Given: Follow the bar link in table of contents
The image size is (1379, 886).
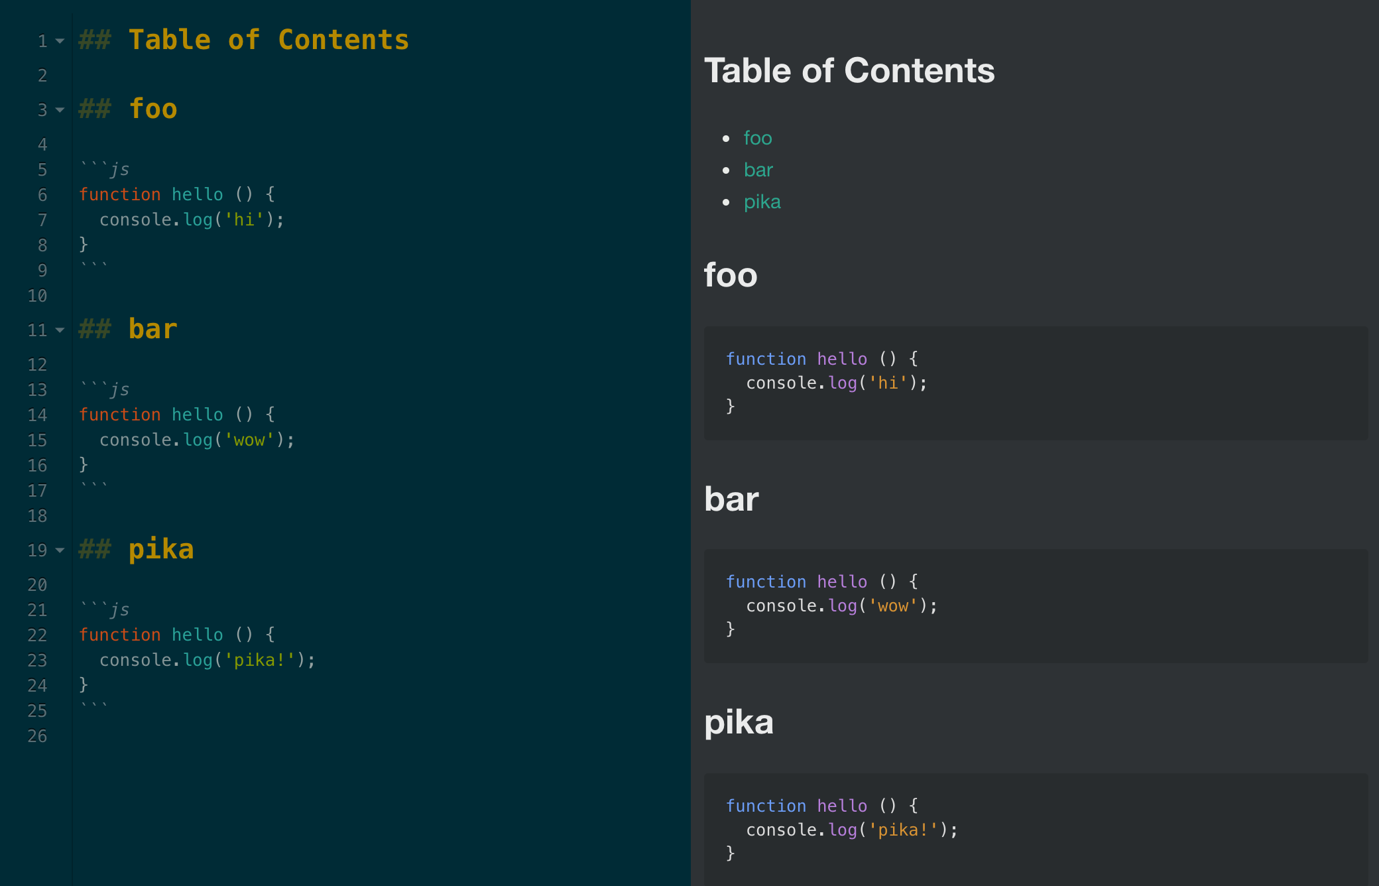Looking at the screenshot, I should pos(758,170).
